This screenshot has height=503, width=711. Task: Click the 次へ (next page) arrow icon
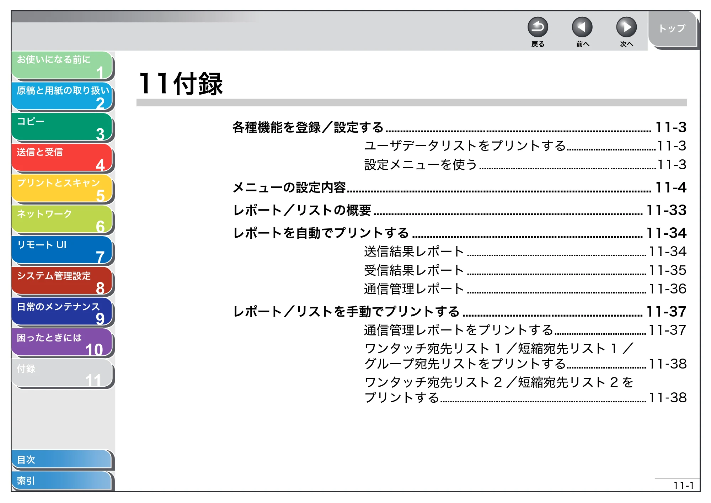(x=626, y=27)
